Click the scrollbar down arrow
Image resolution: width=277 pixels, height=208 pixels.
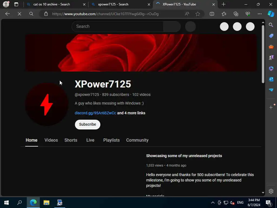tap(263, 193)
